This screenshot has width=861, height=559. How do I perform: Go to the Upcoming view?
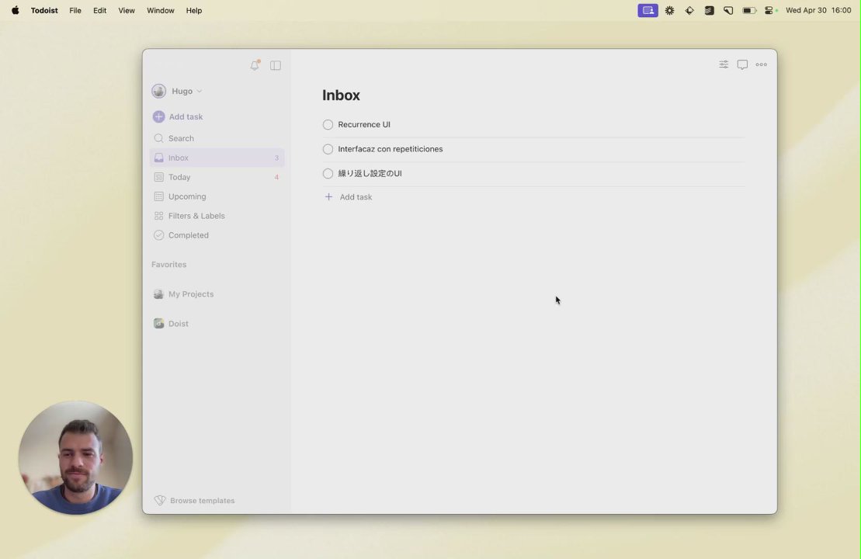pyautogui.click(x=217, y=196)
